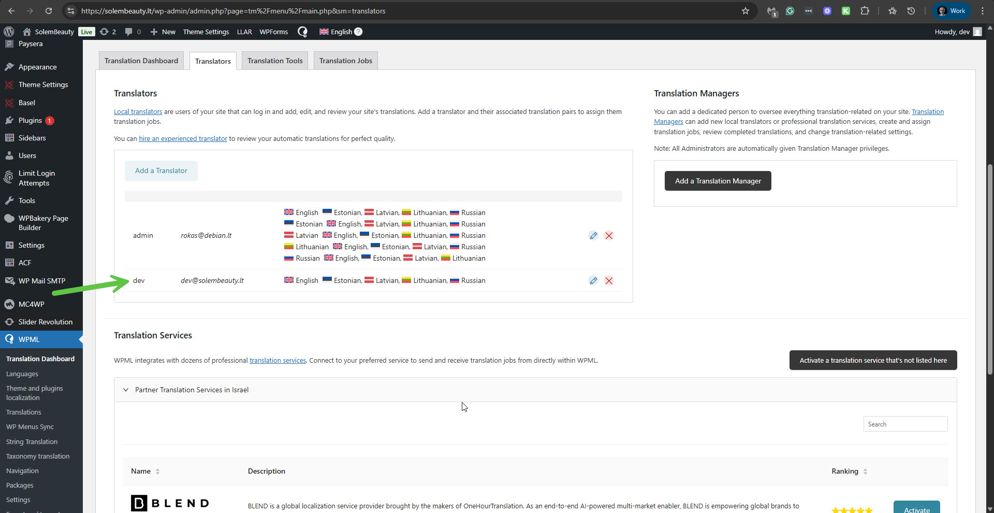Remove the admin translator
Viewport: 994px width, 513px height.
pyautogui.click(x=609, y=236)
